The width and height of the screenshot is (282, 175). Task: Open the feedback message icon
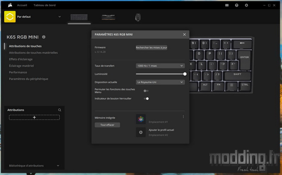[227, 5]
